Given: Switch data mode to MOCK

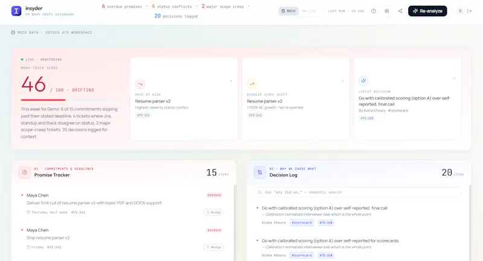Looking at the screenshot, I should click(289, 11).
